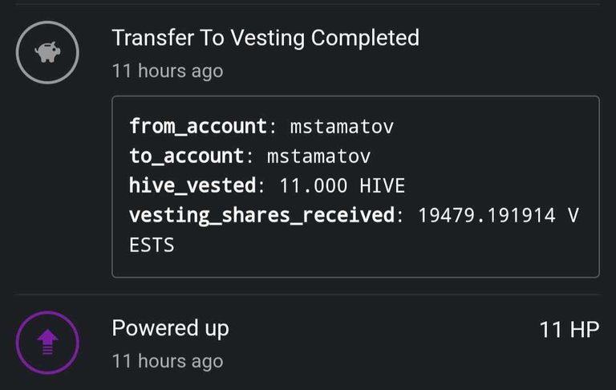
Task: Click the divider above the Powered up entry
Action: click(308, 294)
